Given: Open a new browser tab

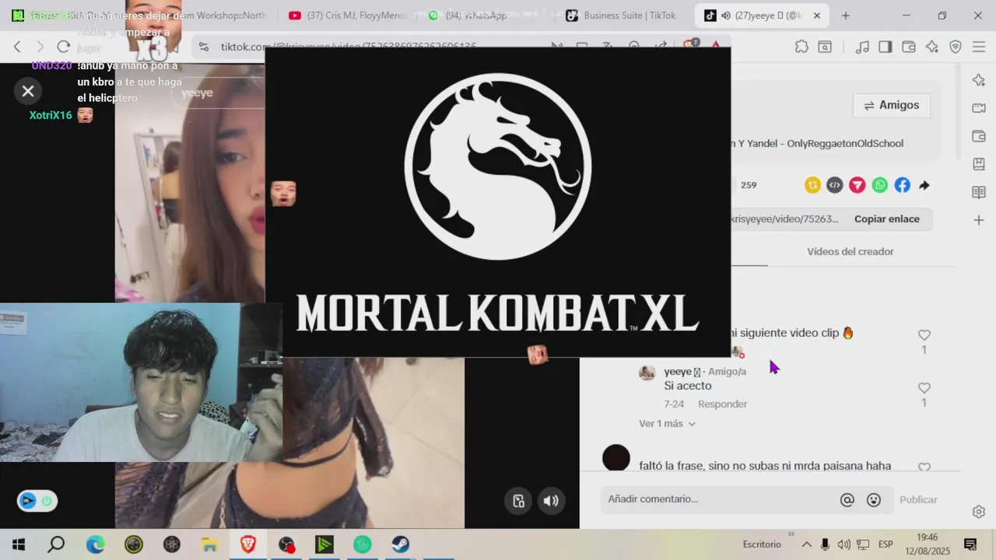Looking at the screenshot, I should (x=846, y=16).
